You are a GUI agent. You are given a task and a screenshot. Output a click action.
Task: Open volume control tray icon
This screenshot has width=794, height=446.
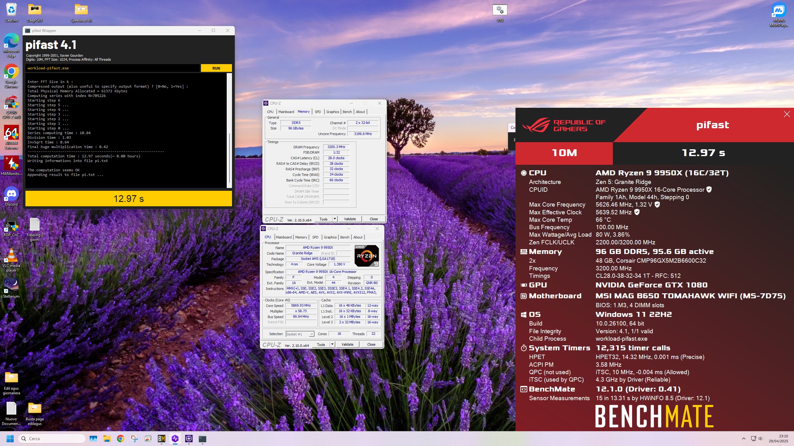click(x=760, y=439)
